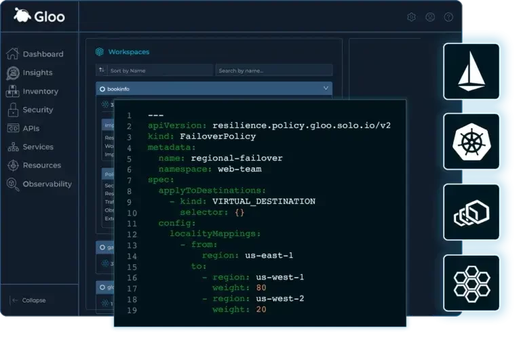Click the Gloo logo
521x339 pixels.
tap(39, 15)
